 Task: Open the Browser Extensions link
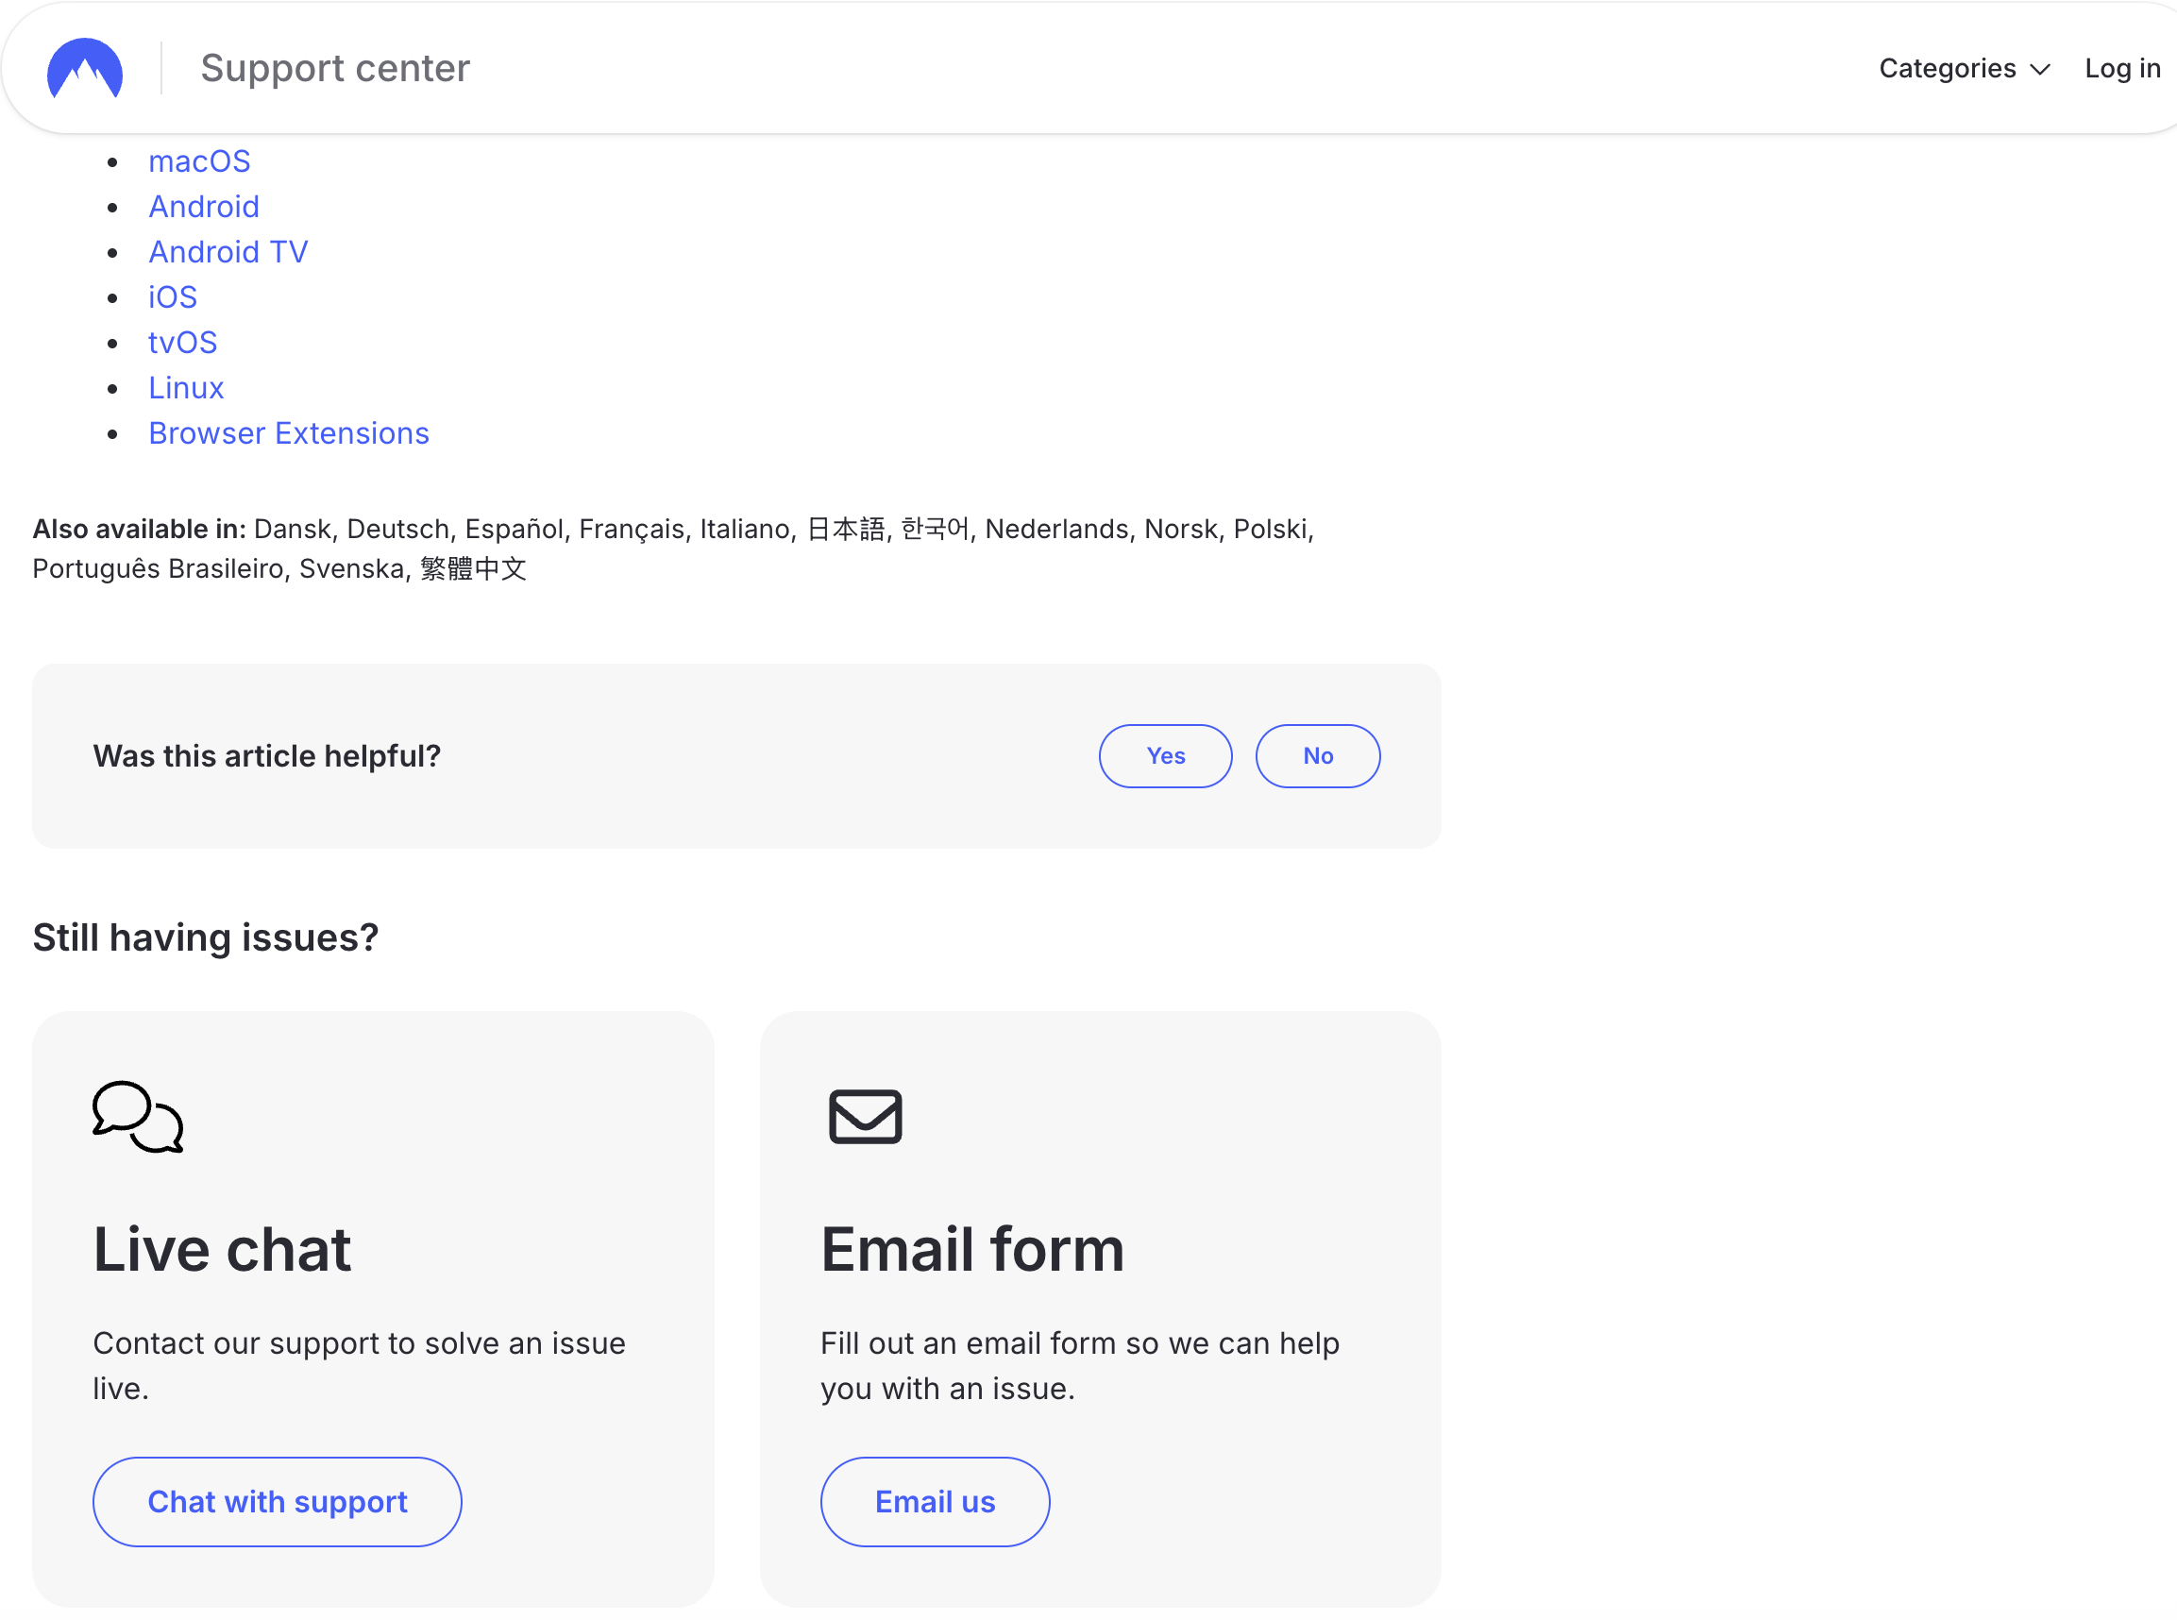tap(288, 432)
